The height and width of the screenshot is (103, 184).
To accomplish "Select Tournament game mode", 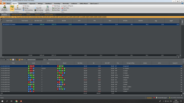I will tap(18, 8).
